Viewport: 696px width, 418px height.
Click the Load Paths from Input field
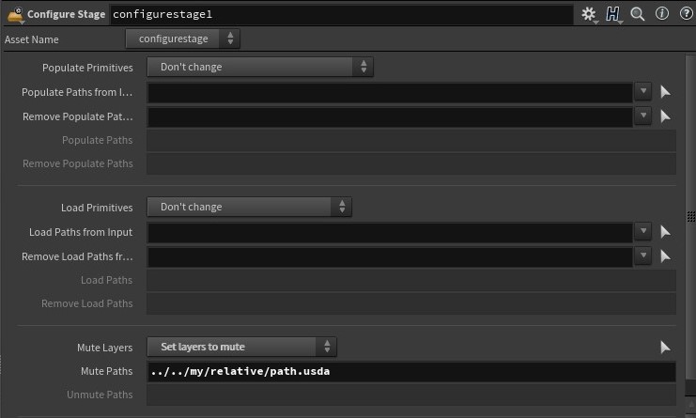[390, 232]
